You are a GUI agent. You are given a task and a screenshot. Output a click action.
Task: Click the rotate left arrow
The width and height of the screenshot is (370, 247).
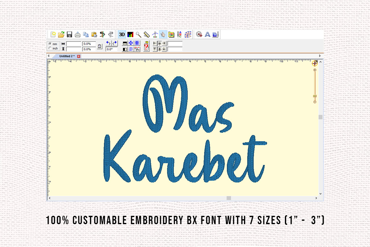point(108,43)
